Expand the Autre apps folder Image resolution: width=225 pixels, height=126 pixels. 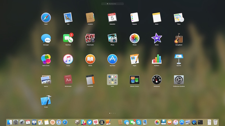(x=112, y=80)
